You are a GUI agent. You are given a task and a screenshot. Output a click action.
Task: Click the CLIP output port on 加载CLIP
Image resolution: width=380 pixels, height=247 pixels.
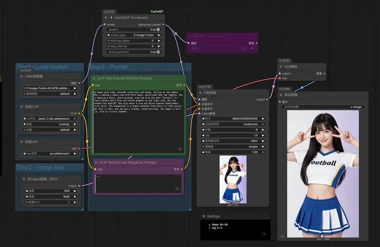pyautogui.click(x=79, y=114)
